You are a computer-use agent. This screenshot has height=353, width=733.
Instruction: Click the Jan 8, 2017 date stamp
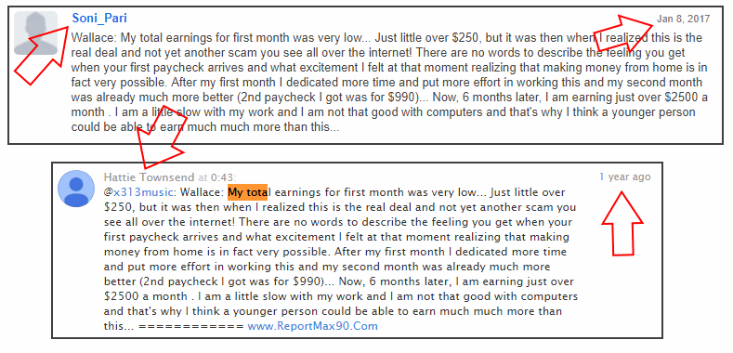683,19
